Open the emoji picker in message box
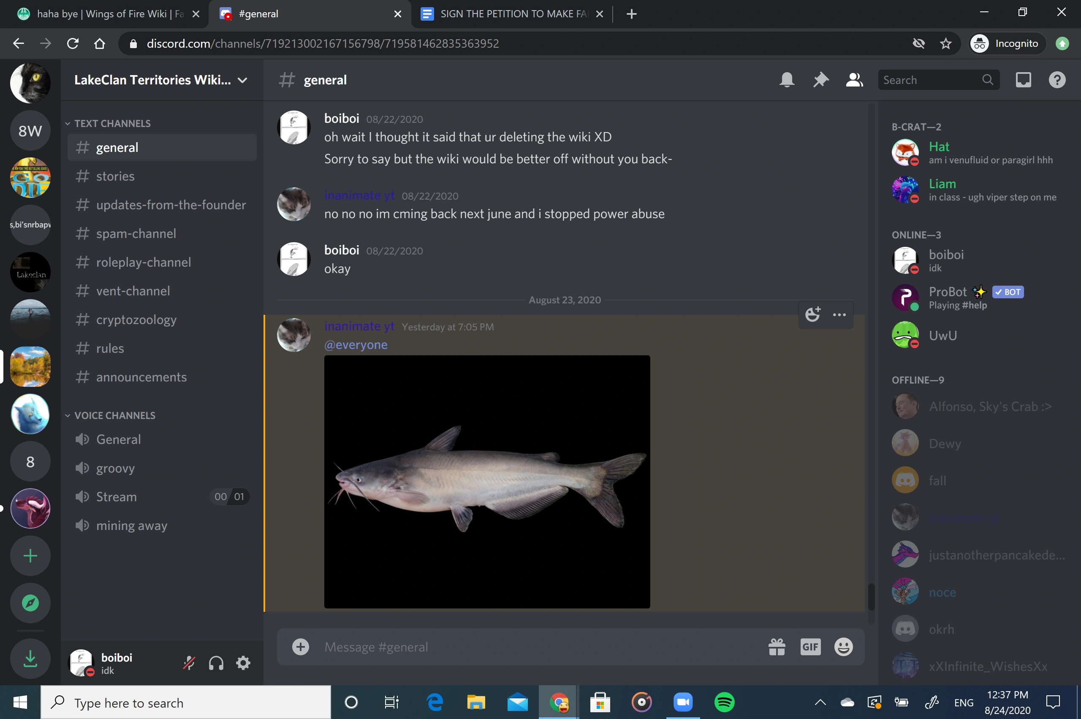 (x=843, y=646)
